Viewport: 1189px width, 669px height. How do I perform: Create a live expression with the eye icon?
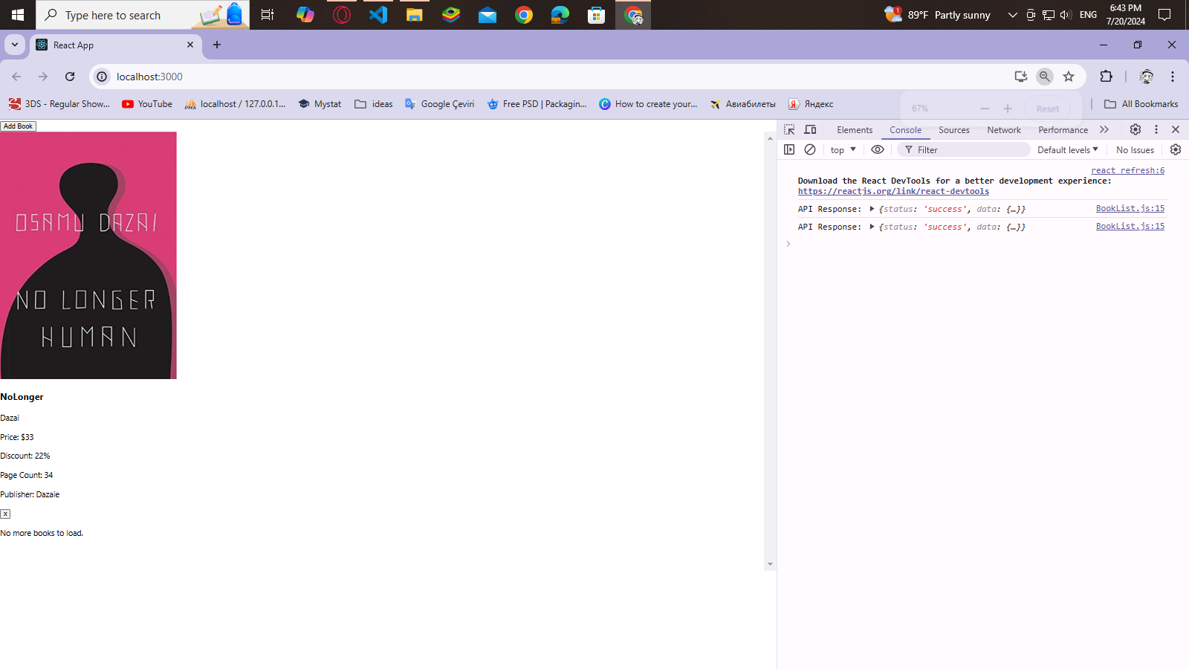878,149
